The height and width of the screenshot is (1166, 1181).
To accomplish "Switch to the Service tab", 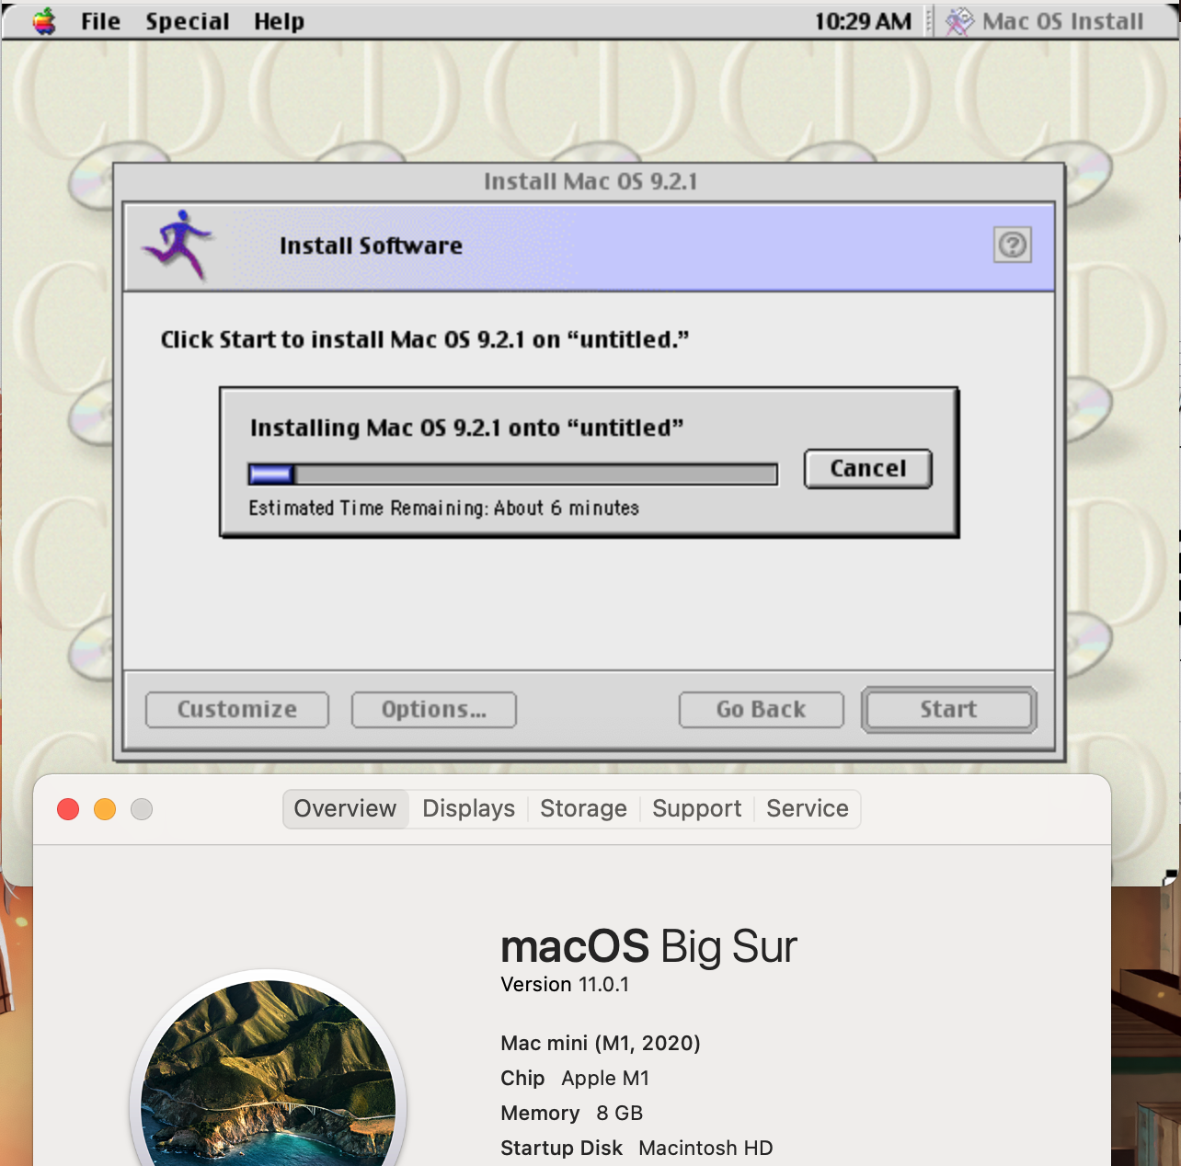I will [808, 808].
